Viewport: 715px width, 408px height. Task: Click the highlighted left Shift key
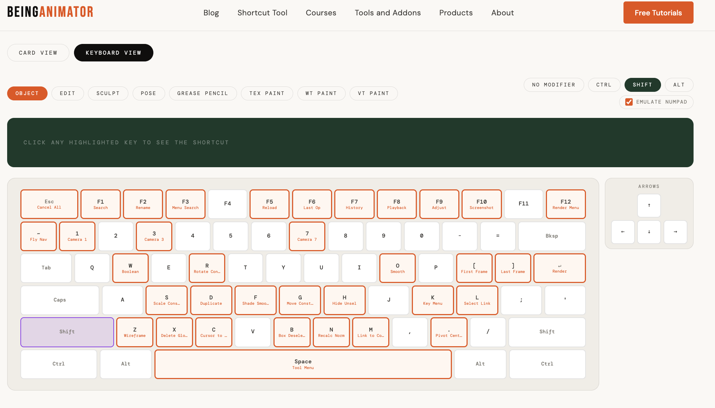67,332
